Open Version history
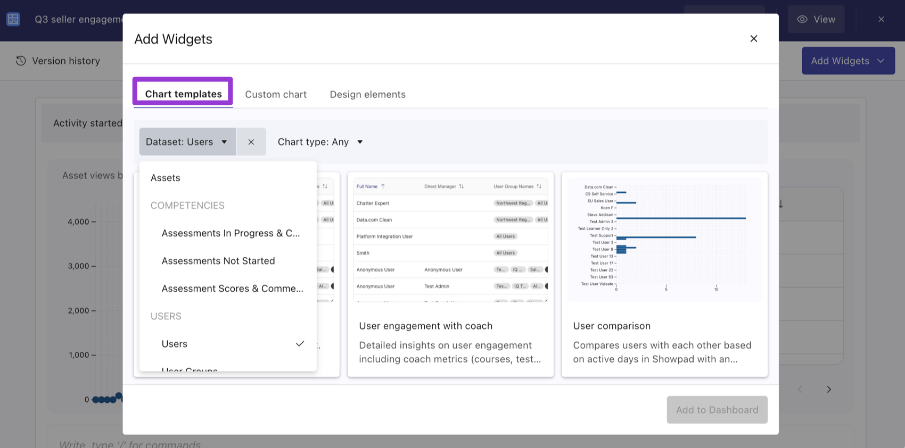 (x=58, y=61)
